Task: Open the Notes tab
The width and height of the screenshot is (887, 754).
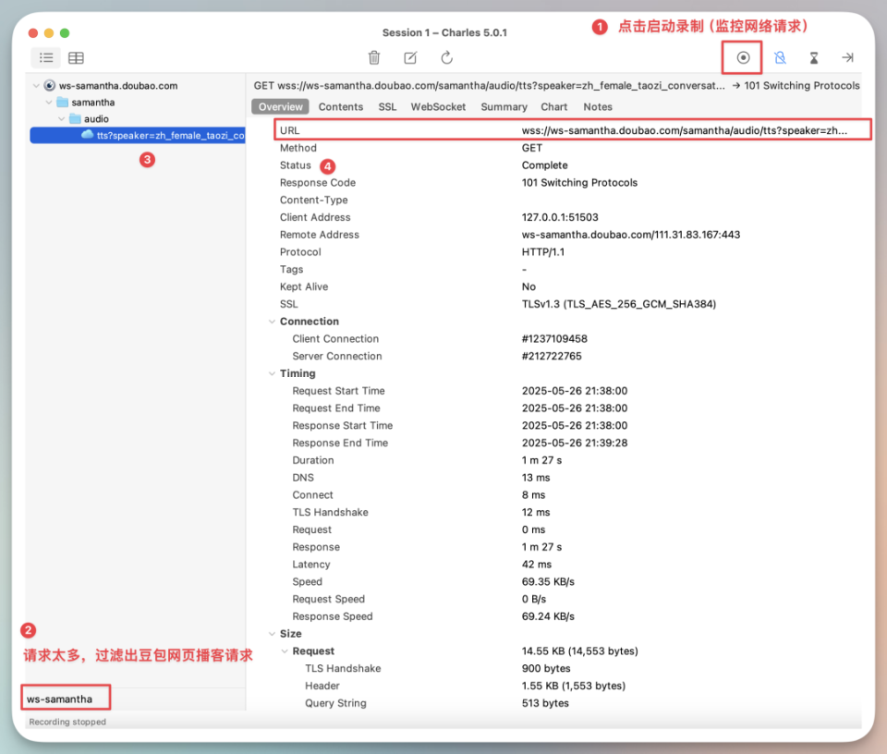Action: point(598,107)
